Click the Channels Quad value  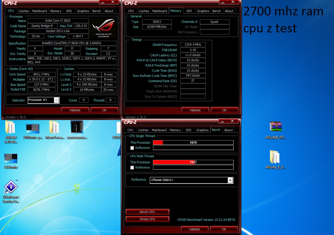214,22
